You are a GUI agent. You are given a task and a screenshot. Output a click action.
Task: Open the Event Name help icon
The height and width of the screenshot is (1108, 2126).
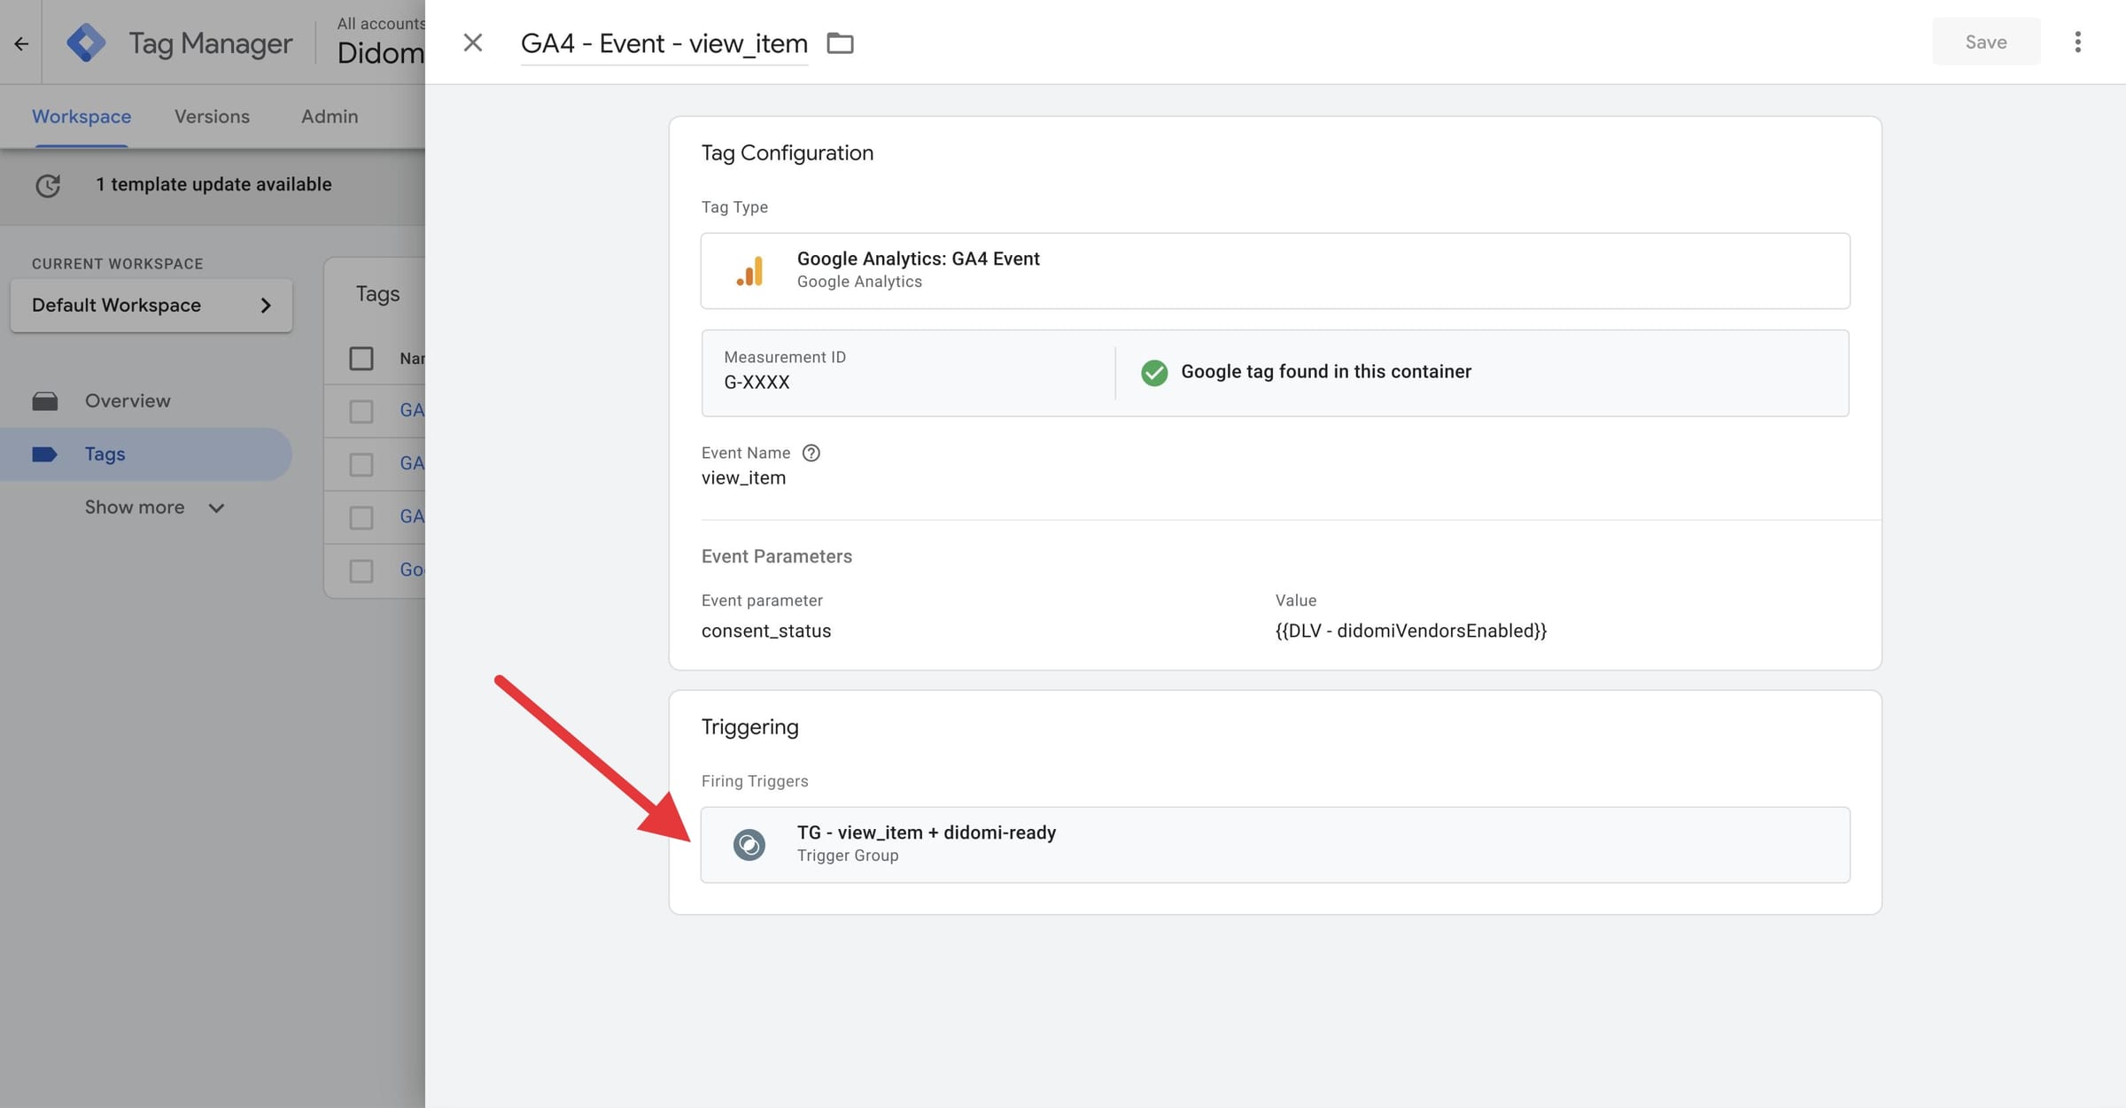pos(811,453)
